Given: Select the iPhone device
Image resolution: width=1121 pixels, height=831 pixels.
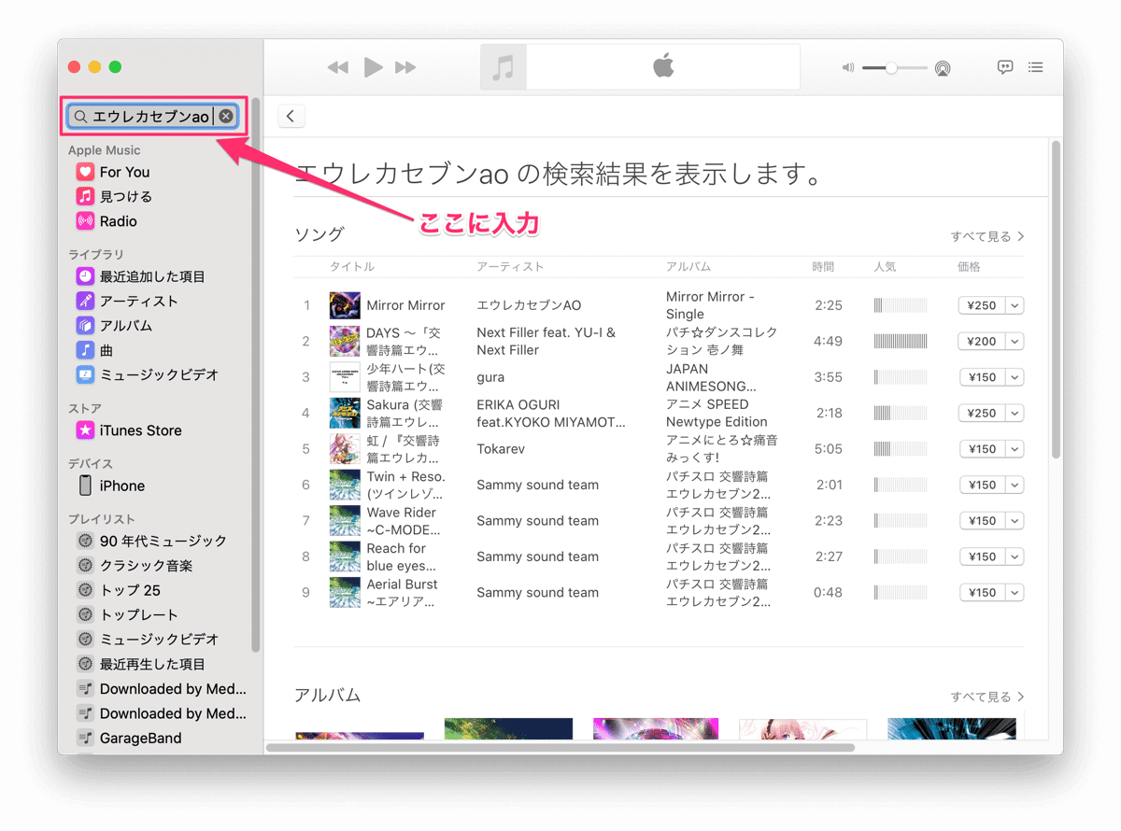Looking at the screenshot, I should tap(121, 486).
